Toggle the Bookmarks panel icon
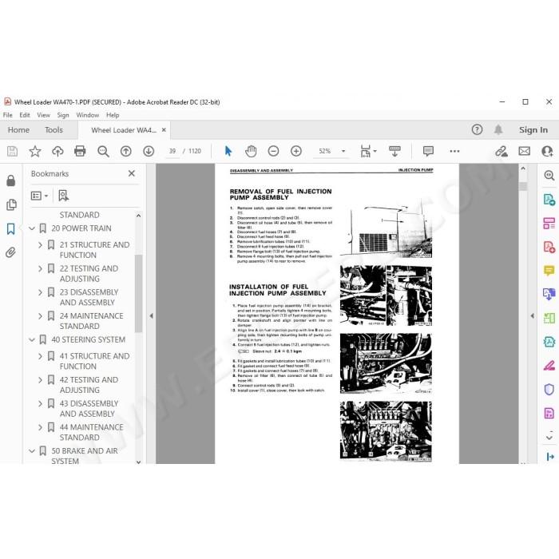 11,228
